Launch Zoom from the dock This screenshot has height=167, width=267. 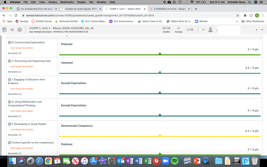point(166,161)
